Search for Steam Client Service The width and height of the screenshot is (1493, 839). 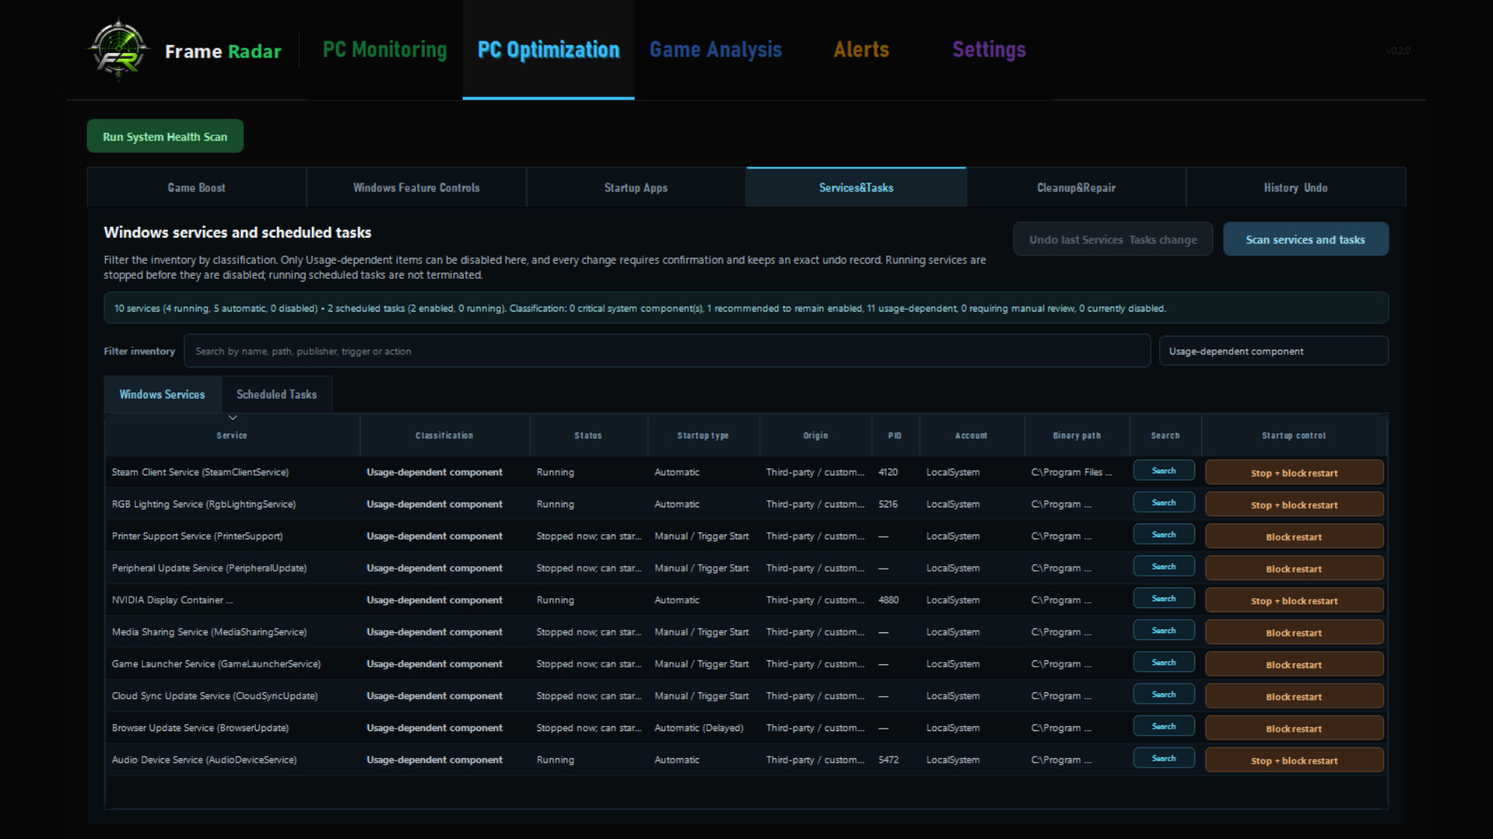click(1164, 471)
